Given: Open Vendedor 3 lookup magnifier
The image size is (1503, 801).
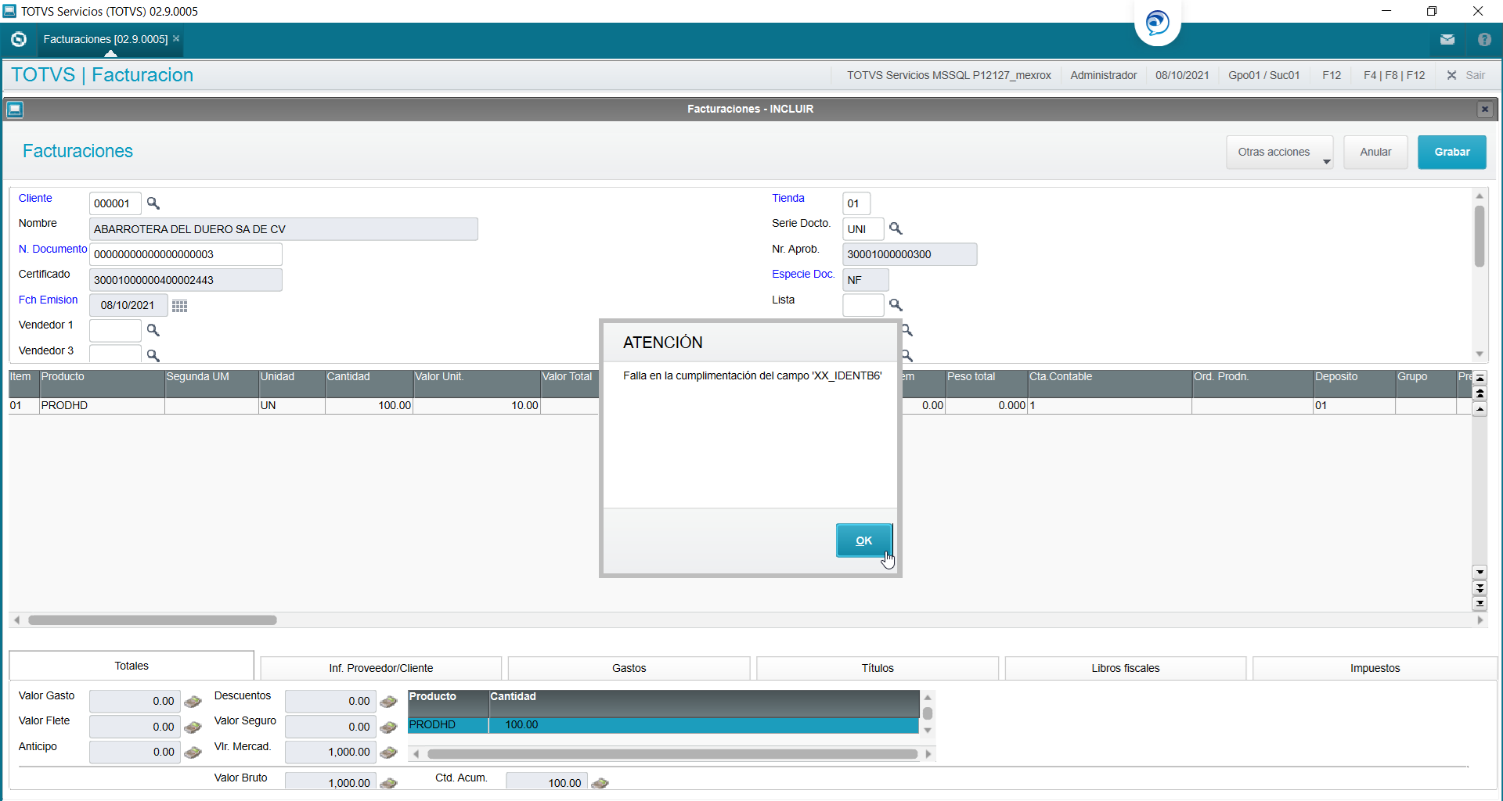Looking at the screenshot, I should tap(153, 355).
